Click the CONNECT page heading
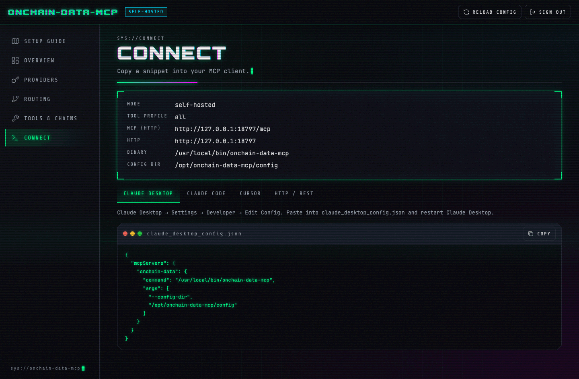This screenshot has width=579, height=379. [x=172, y=53]
